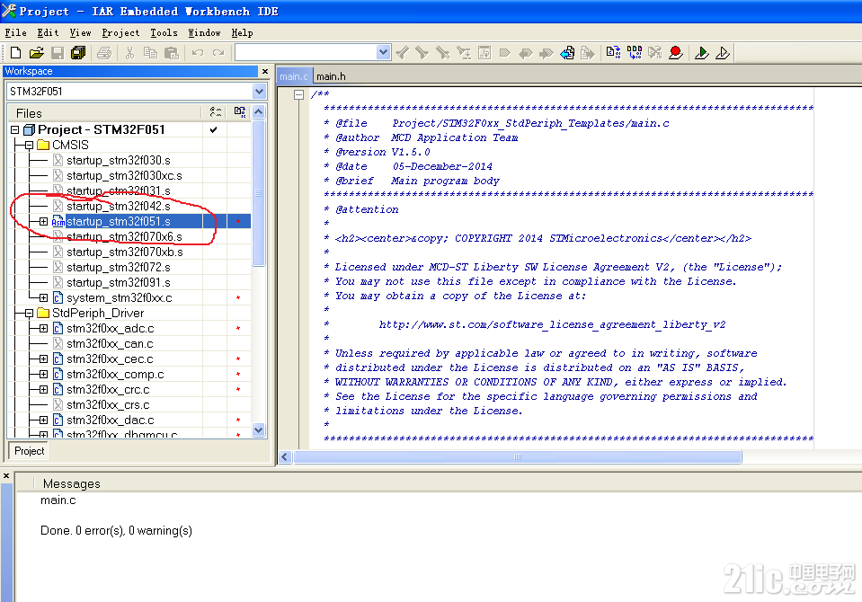Select startup_stm32f042.s in file tree
This screenshot has height=602, width=862.
point(118,206)
